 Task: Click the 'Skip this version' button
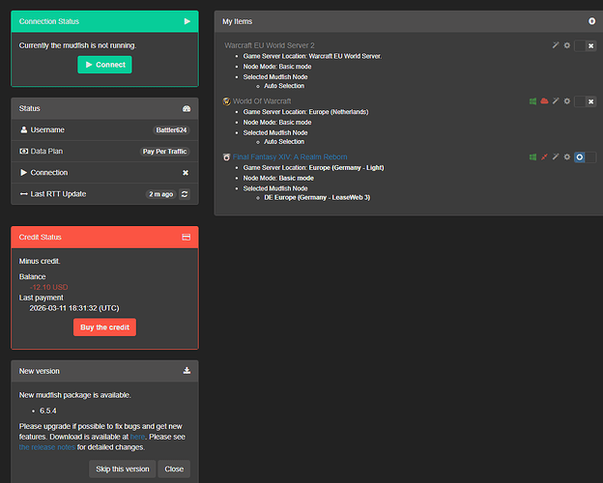[123, 469]
